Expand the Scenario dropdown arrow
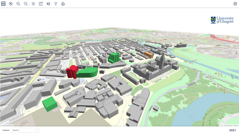This screenshot has width=239, height=134. [x=37, y=130]
